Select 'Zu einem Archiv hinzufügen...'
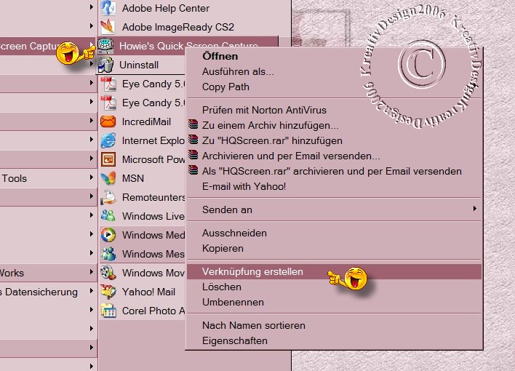This screenshot has height=371, width=515. [334, 125]
